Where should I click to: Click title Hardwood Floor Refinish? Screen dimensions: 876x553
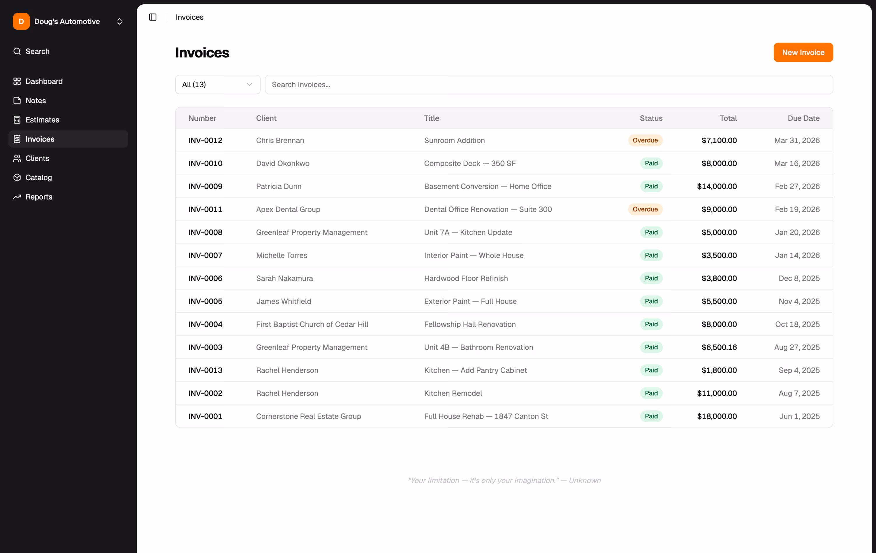pyautogui.click(x=466, y=279)
